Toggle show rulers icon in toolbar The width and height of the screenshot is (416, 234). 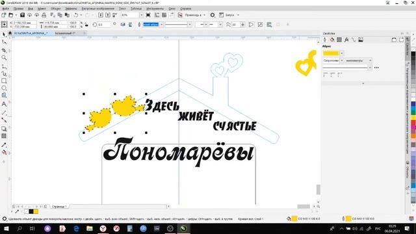coord(157,15)
